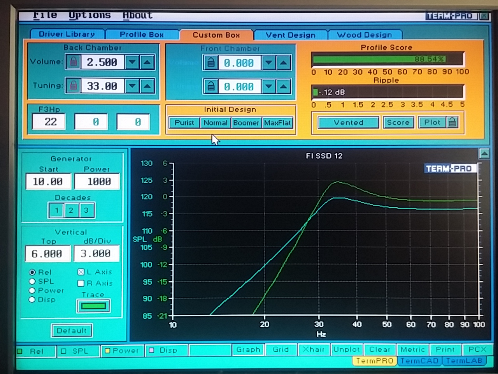Switch to Profile Box tab
The image size is (498, 374).
point(142,35)
